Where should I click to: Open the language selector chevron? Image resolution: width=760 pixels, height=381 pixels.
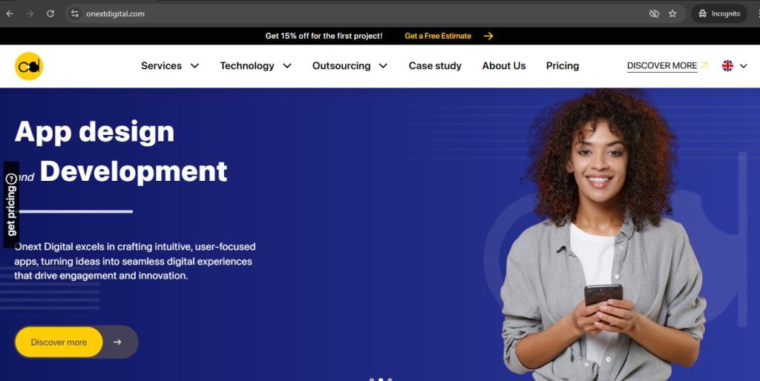744,66
